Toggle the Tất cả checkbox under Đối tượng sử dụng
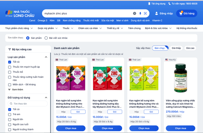Image resolution: width=203 pixels, height=133 pixels. 9,109
